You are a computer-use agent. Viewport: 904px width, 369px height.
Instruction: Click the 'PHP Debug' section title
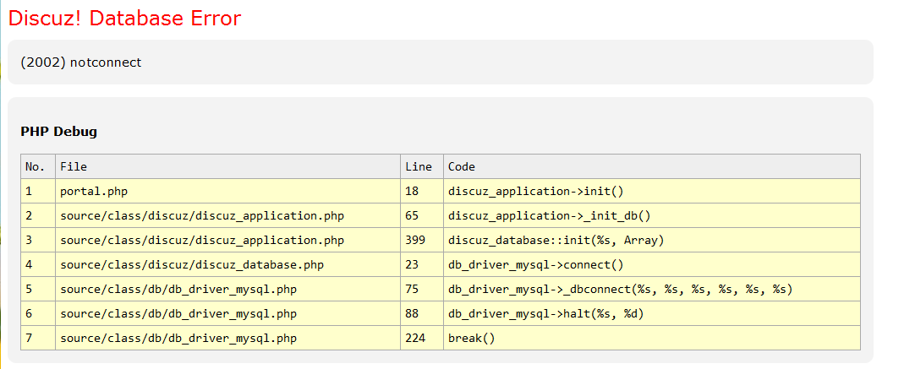click(59, 132)
